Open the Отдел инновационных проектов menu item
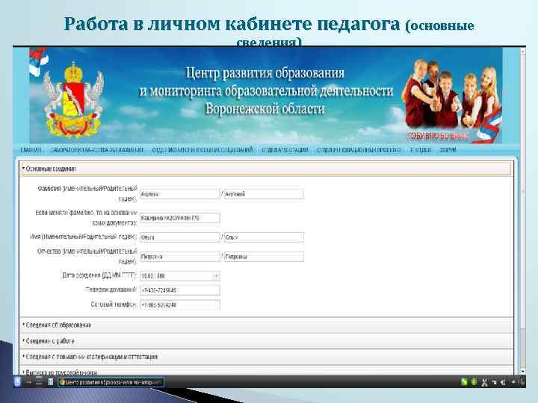Image resolution: width=538 pixels, height=403 pixels. [359, 150]
